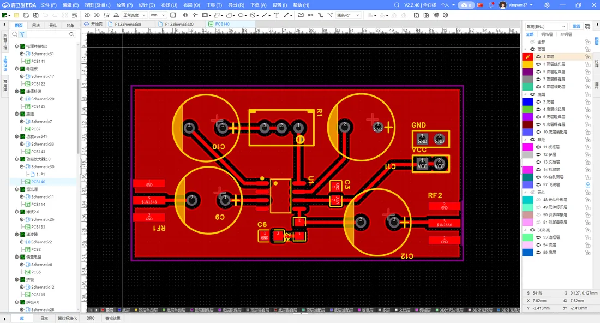
Task: Select the keep-out region (prohibit) tool
Action: pyautogui.click(x=253, y=15)
